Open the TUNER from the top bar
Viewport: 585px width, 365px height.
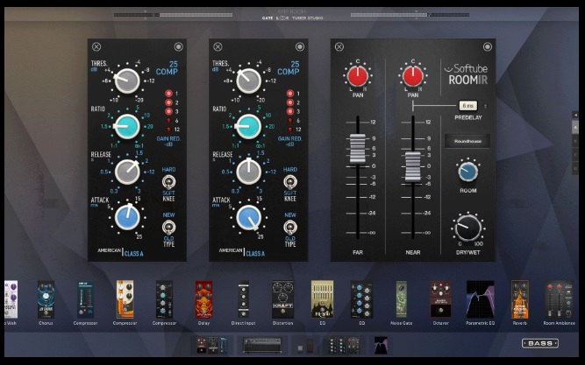[x=299, y=18]
